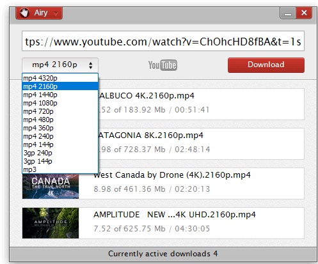Minimize the Airy window

pos(288,13)
